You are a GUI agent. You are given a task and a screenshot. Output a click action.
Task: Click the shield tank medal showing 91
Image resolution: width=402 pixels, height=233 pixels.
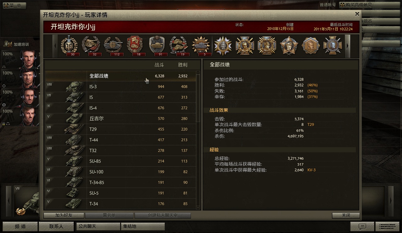(157, 46)
